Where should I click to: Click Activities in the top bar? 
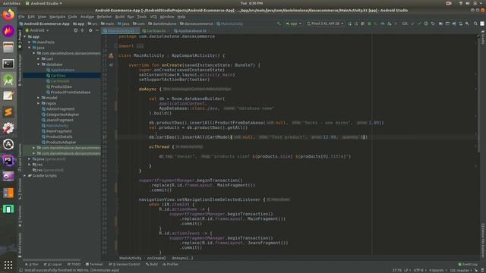11,3
